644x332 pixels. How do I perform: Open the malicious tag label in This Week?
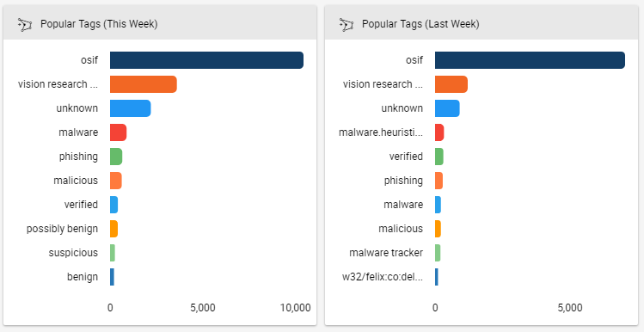(76, 181)
